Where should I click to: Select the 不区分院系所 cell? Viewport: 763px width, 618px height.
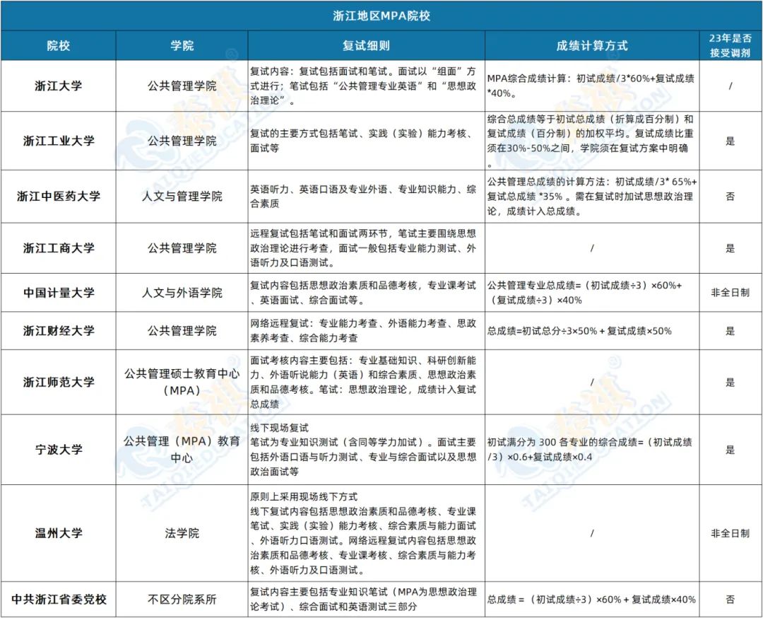[182, 600]
